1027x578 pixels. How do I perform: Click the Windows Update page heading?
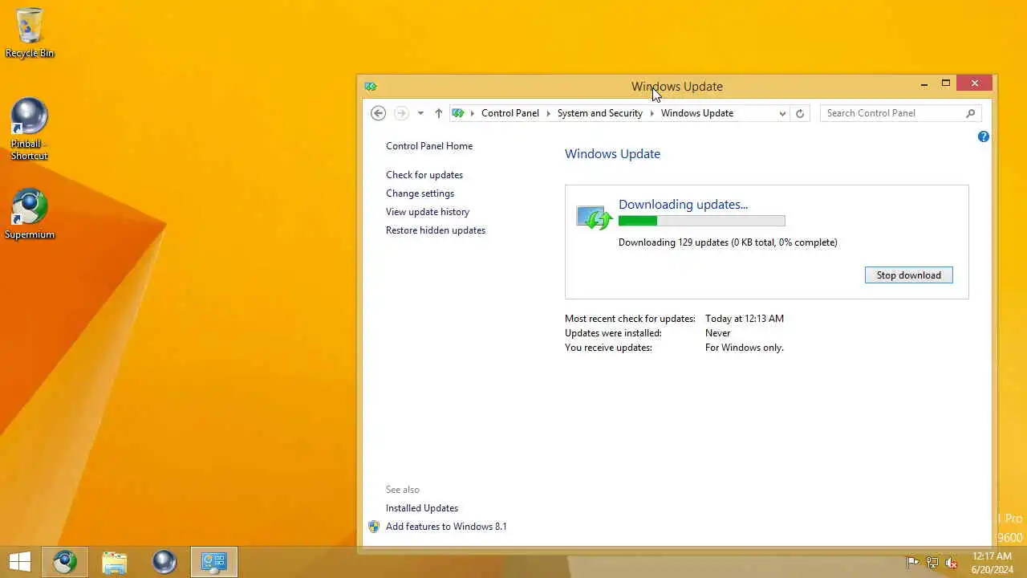(612, 154)
